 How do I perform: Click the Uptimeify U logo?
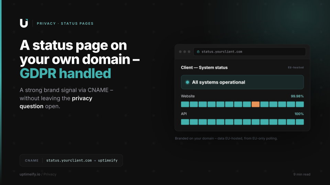point(24,23)
